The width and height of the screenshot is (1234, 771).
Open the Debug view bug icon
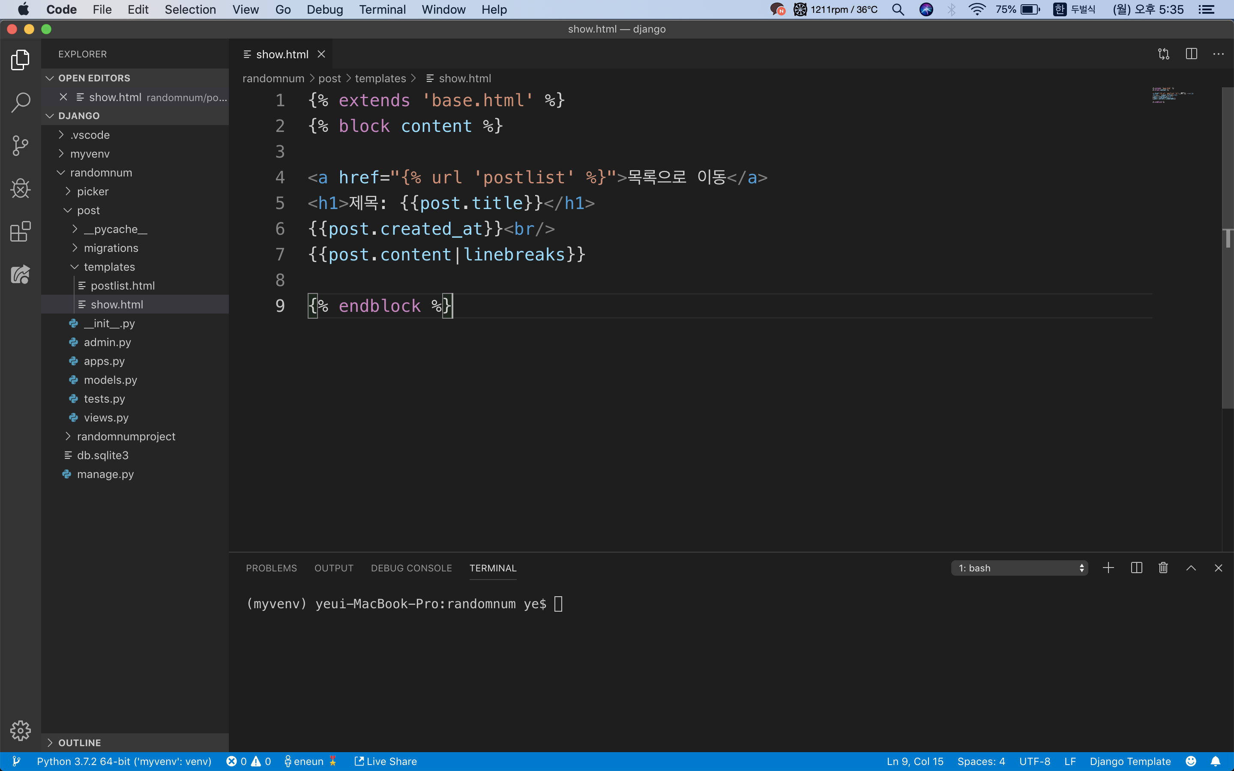pyautogui.click(x=21, y=188)
